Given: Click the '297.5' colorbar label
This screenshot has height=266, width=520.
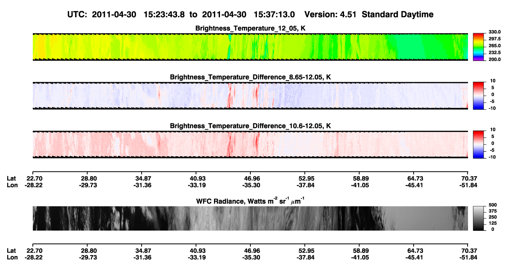Looking at the screenshot, I should coord(494,39).
